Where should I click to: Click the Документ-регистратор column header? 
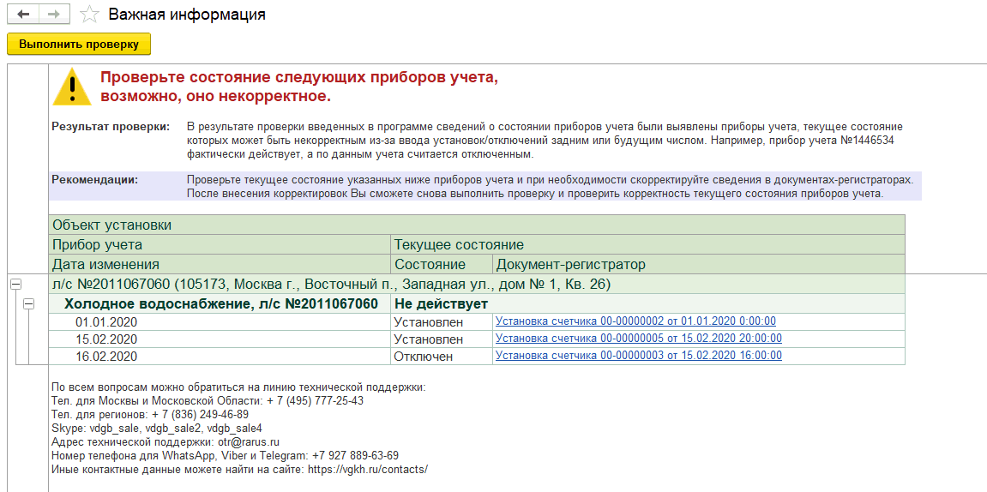coord(699,264)
